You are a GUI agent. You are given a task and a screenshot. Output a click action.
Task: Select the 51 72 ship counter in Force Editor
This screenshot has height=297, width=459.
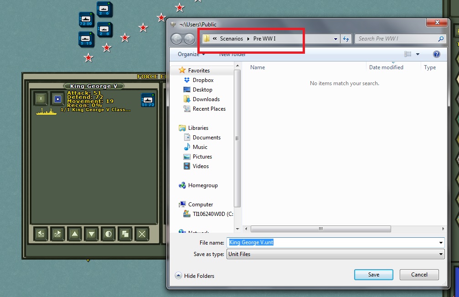148,100
